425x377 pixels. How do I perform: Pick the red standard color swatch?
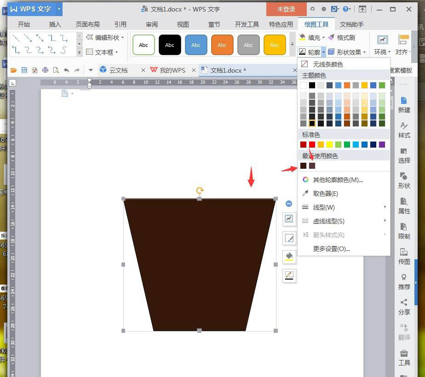pos(312,144)
